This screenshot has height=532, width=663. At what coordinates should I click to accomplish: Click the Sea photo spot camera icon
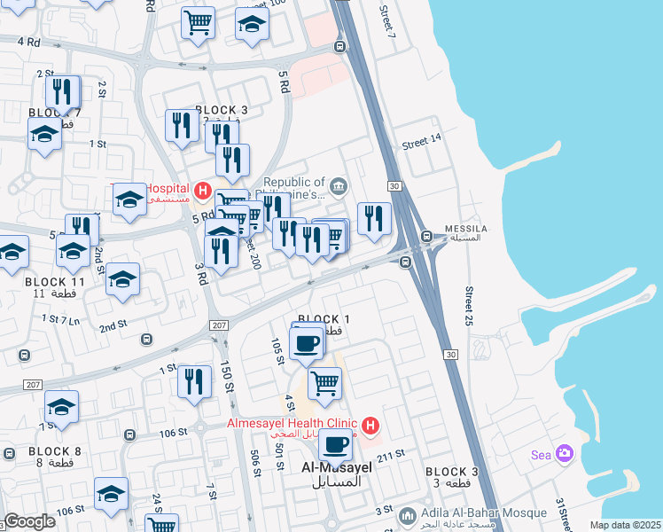[x=564, y=453]
